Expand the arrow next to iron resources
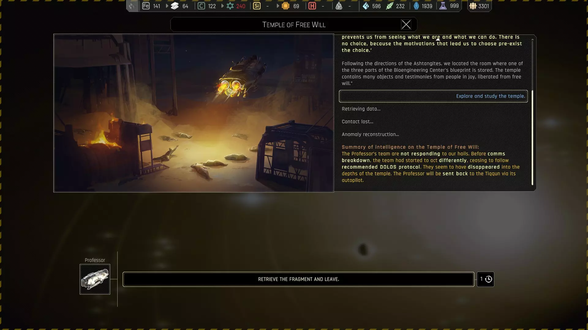 point(167,6)
